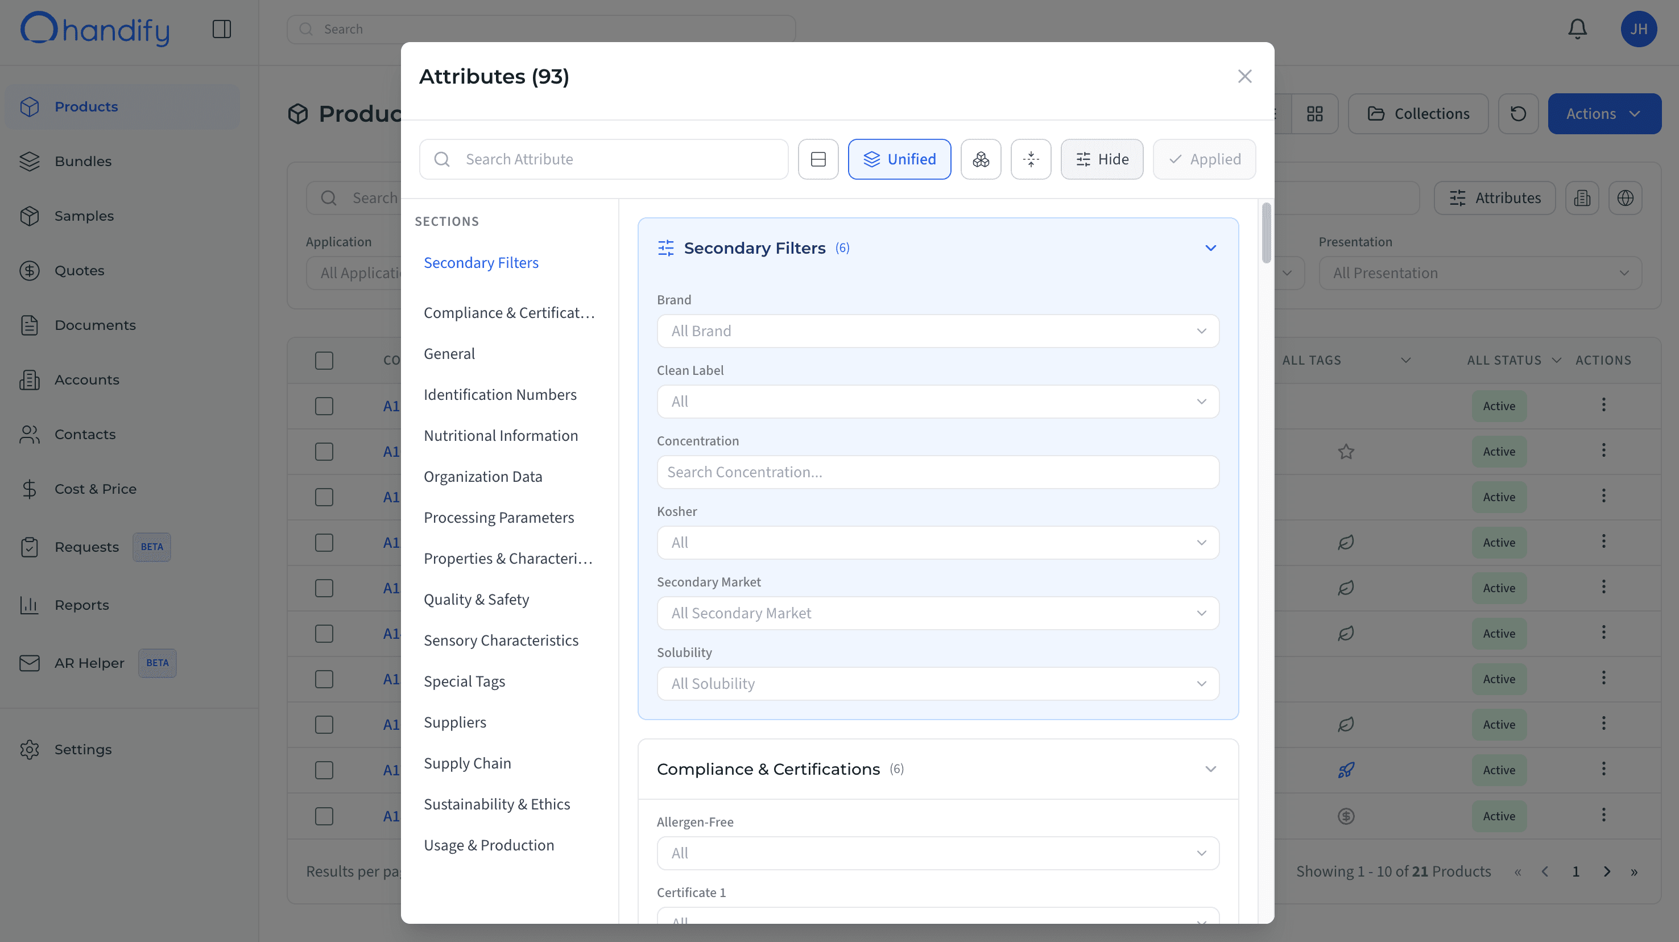Viewport: 1679px width, 942px height.
Task: Open the All Brand dropdown
Action: click(x=937, y=331)
